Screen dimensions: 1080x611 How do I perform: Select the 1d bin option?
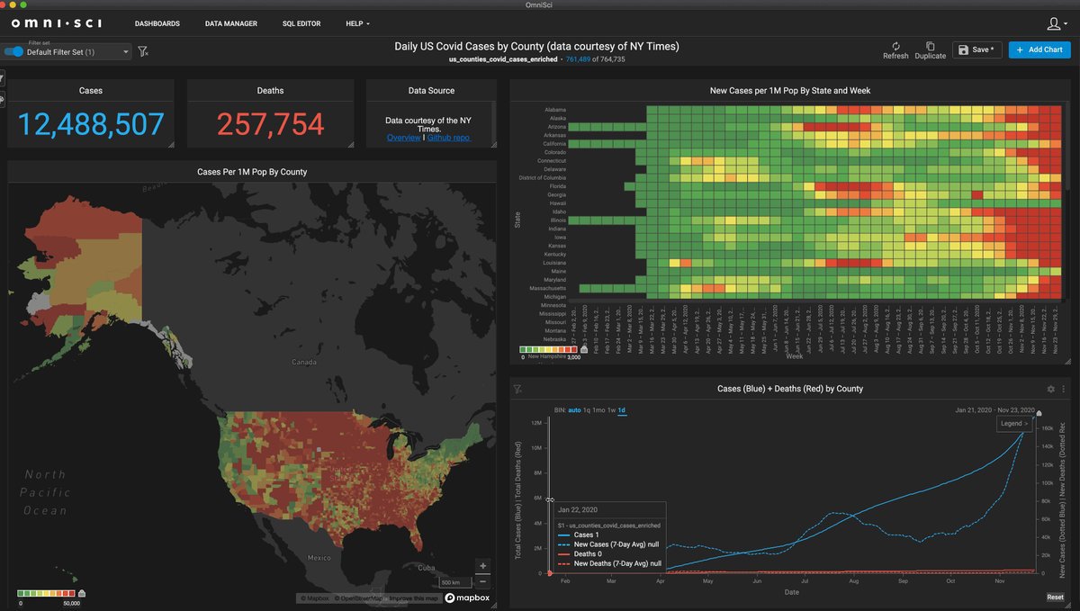[x=621, y=410]
